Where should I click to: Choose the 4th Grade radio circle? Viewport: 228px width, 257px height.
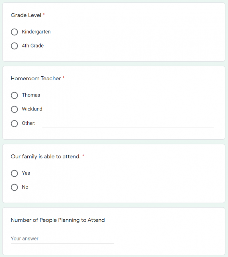14,46
